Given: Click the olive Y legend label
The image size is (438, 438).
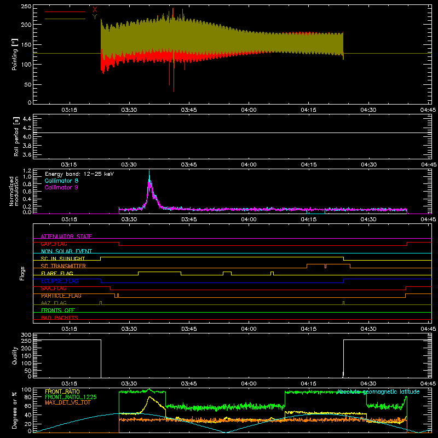Looking at the screenshot, I should click(95, 17).
